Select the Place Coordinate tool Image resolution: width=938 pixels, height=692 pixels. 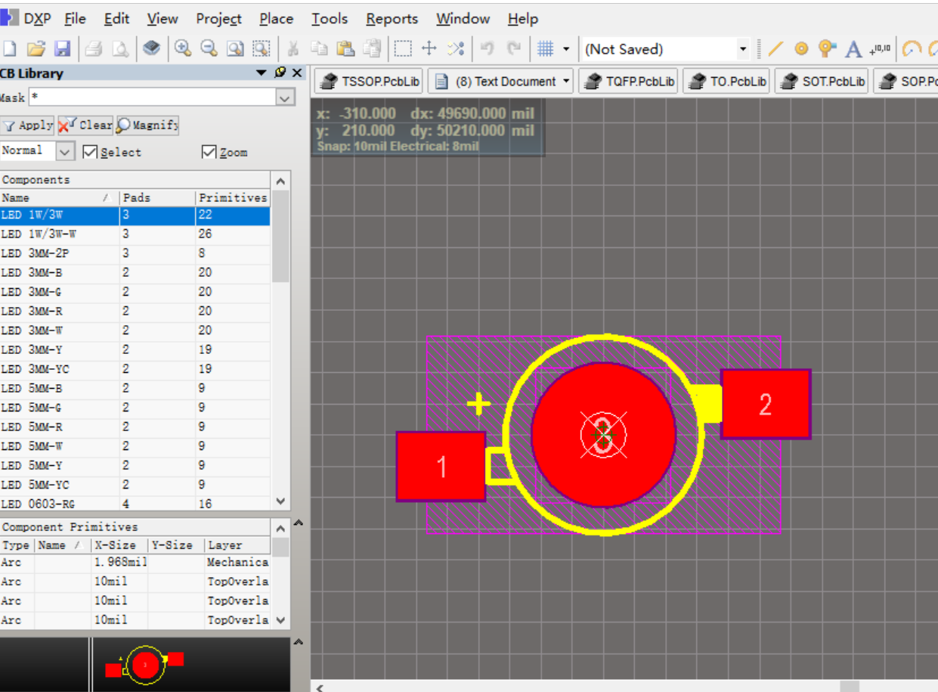click(880, 49)
